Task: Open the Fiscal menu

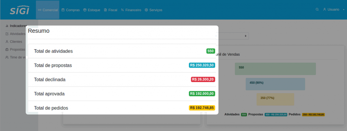Action: (110, 10)
